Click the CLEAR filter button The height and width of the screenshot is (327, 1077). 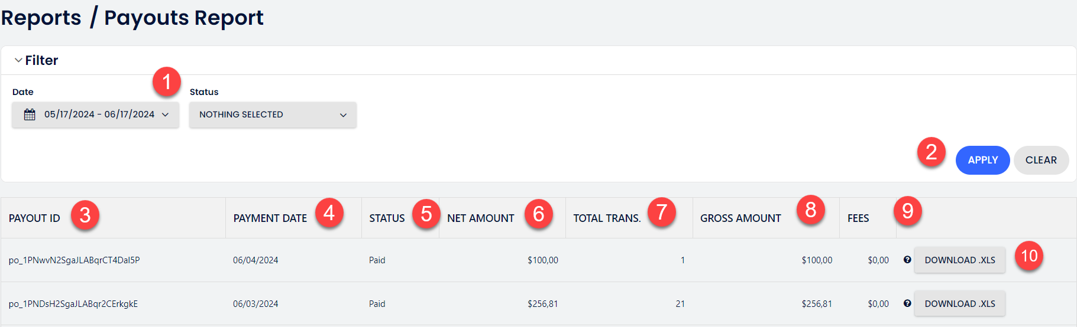(x=1041, y=160)
